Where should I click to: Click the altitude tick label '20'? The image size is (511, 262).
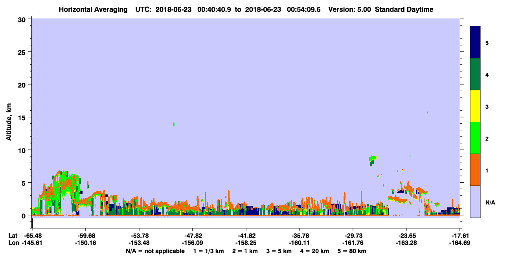(23, 84)
